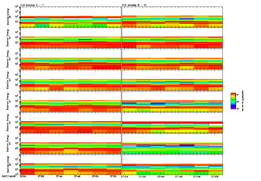The image size is (261, 181).
Task: Click the bottom spectrogram in Anodes 0-7 column
Action: (x=71, y=165)
